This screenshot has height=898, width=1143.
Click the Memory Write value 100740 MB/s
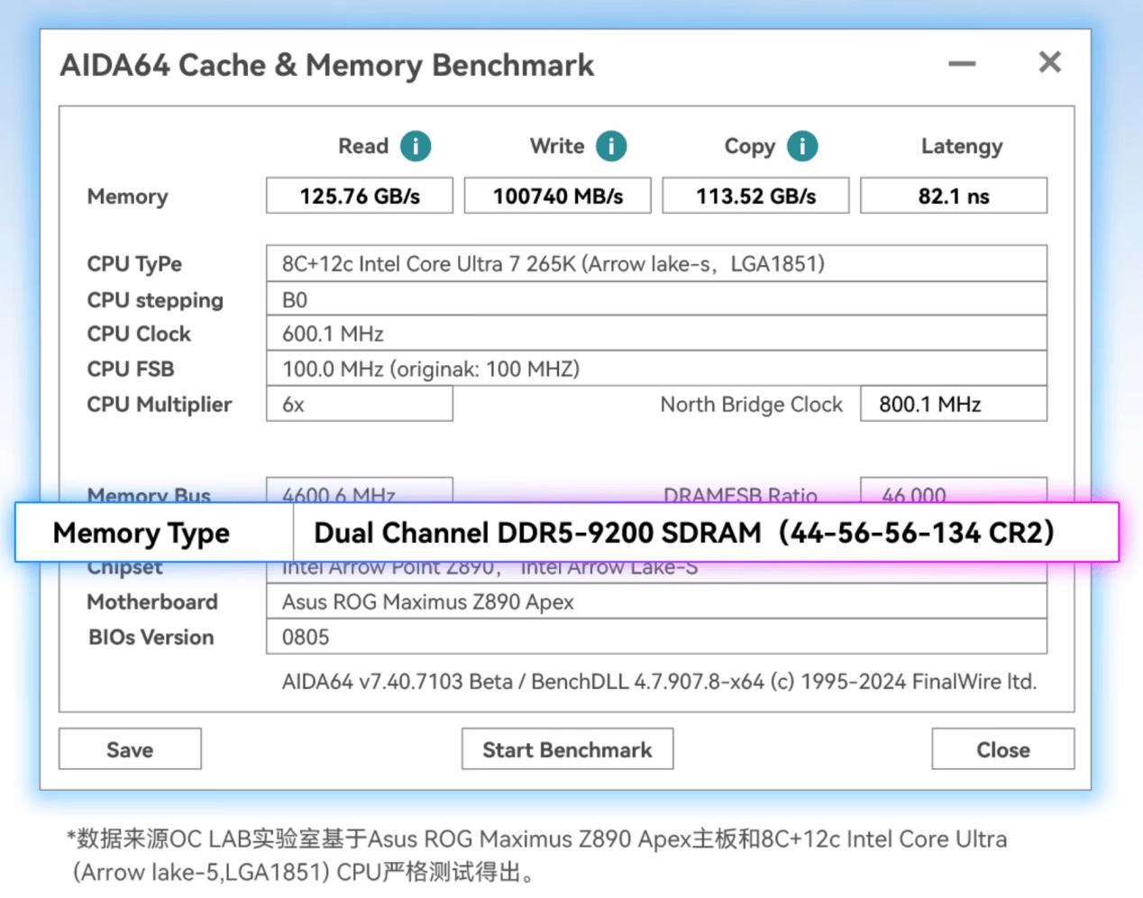click(x=557, y=196)
